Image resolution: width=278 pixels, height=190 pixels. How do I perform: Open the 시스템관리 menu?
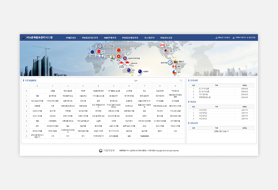150,38
